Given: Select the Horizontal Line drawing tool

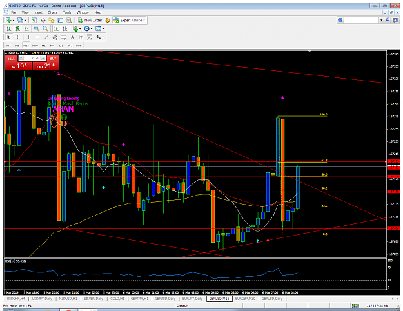Looking at the screenshot, I should 37,37.
